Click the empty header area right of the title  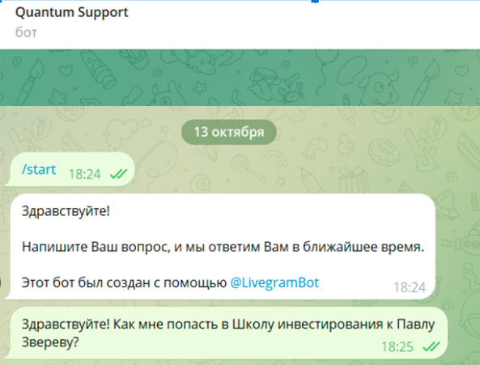(303, 21)
